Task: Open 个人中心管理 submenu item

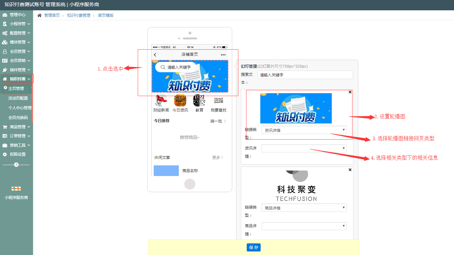Action: click(20, 108)
